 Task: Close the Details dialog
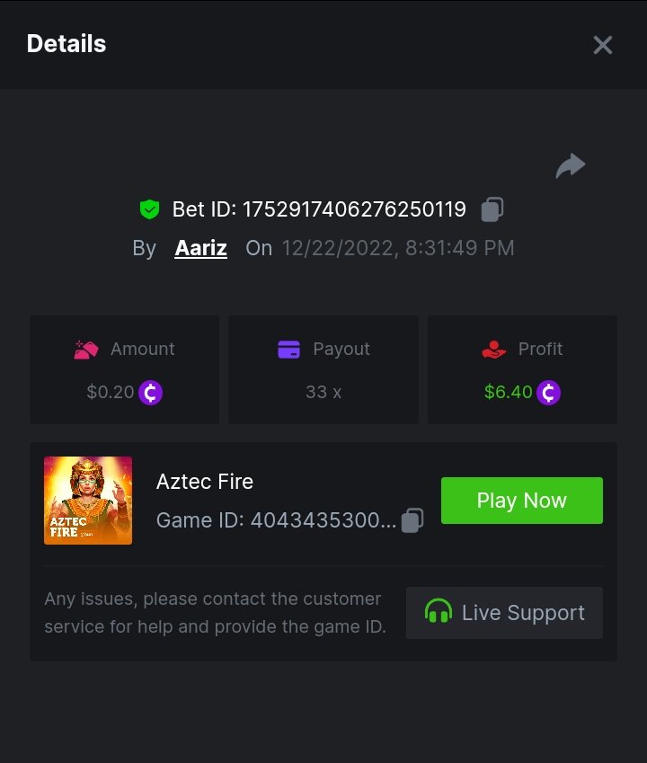coord(602,45)
